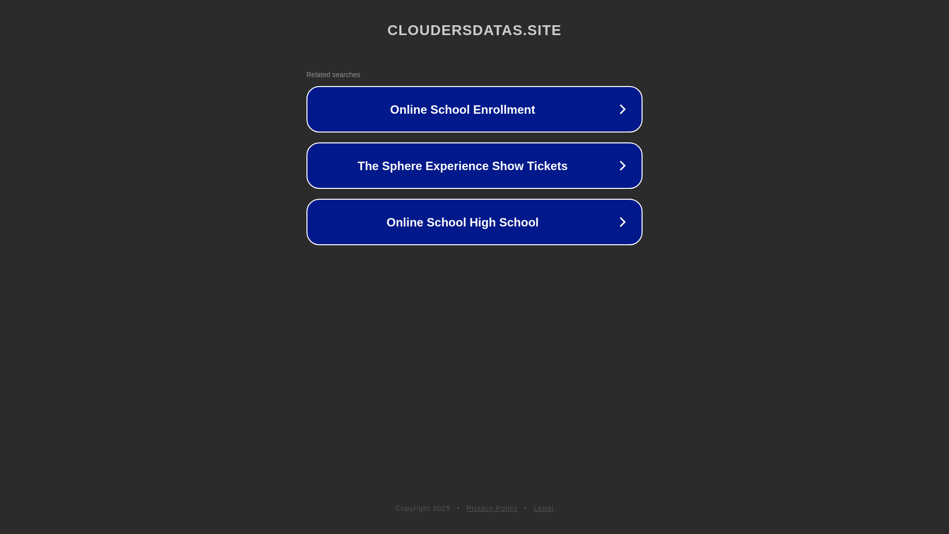
Task: Open the Online School High School result
Action: (474, 222)
